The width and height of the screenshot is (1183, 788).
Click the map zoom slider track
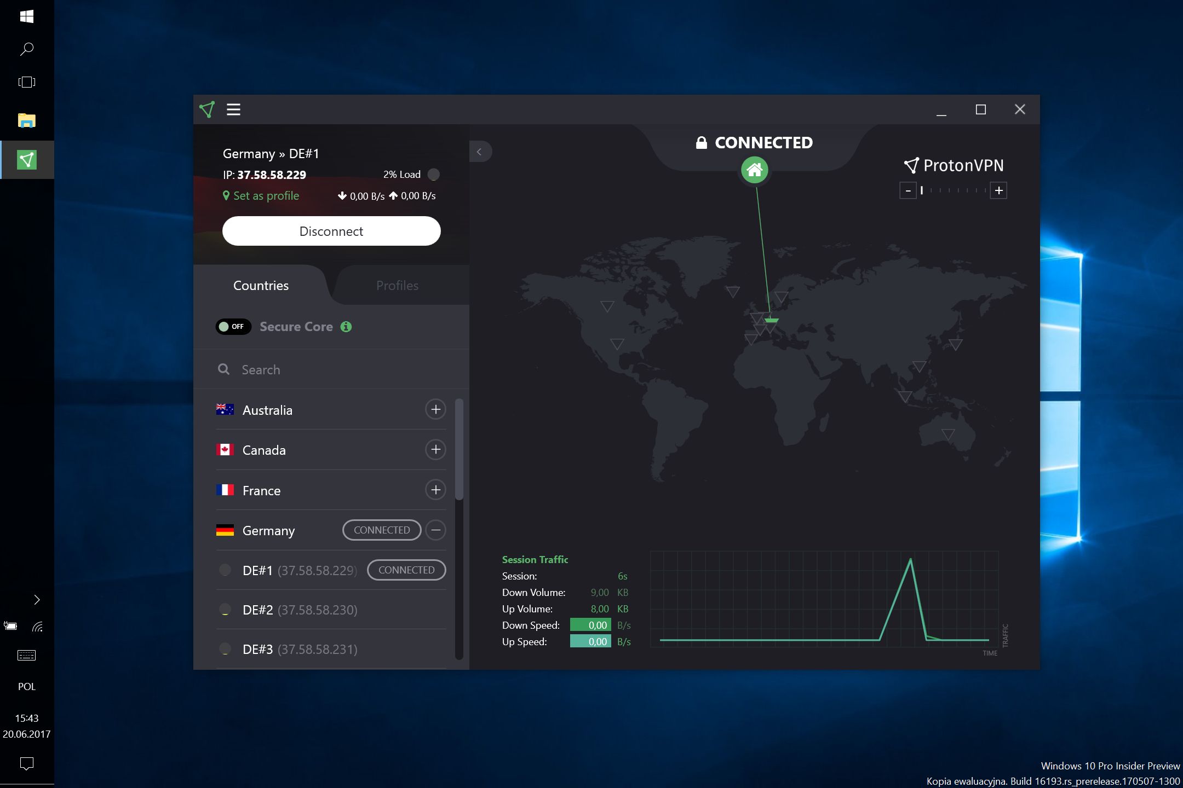[x=954, y=190]
